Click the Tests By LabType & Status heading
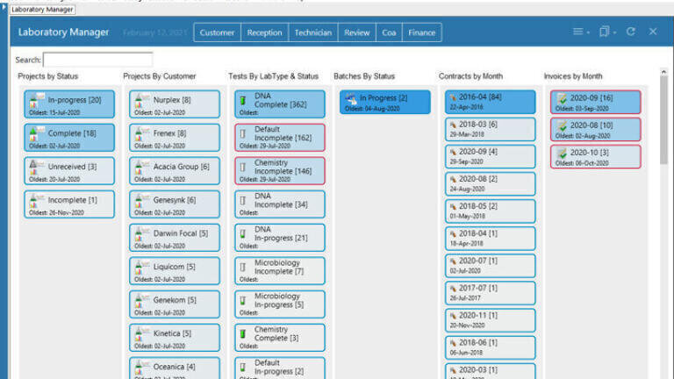This screenshot has height=379, width=674. [274, 76]
